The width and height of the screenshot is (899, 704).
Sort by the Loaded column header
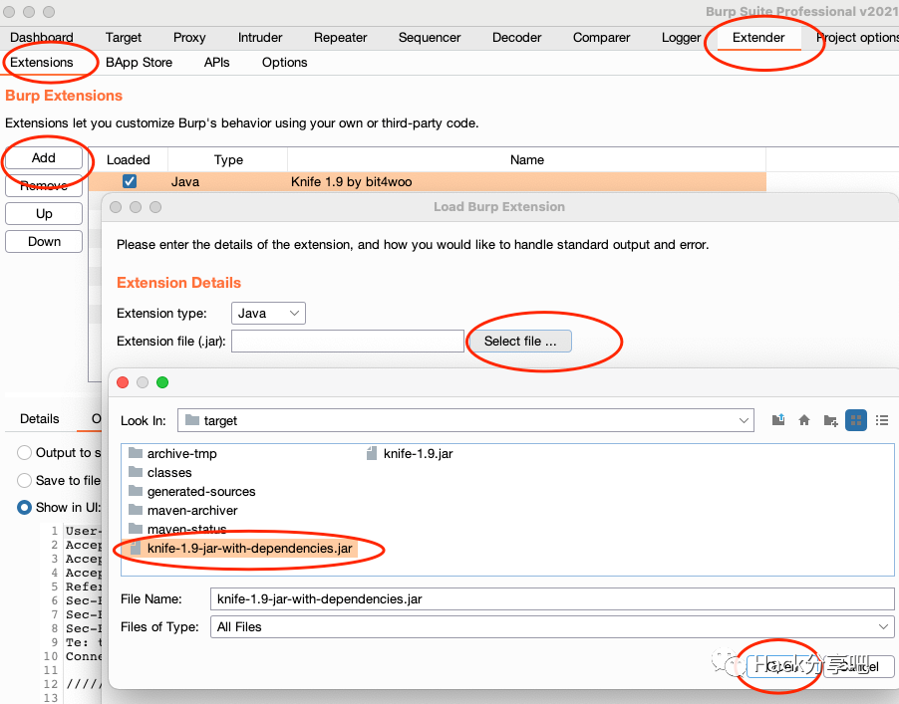pyautogui.click(x=129, y=159)
